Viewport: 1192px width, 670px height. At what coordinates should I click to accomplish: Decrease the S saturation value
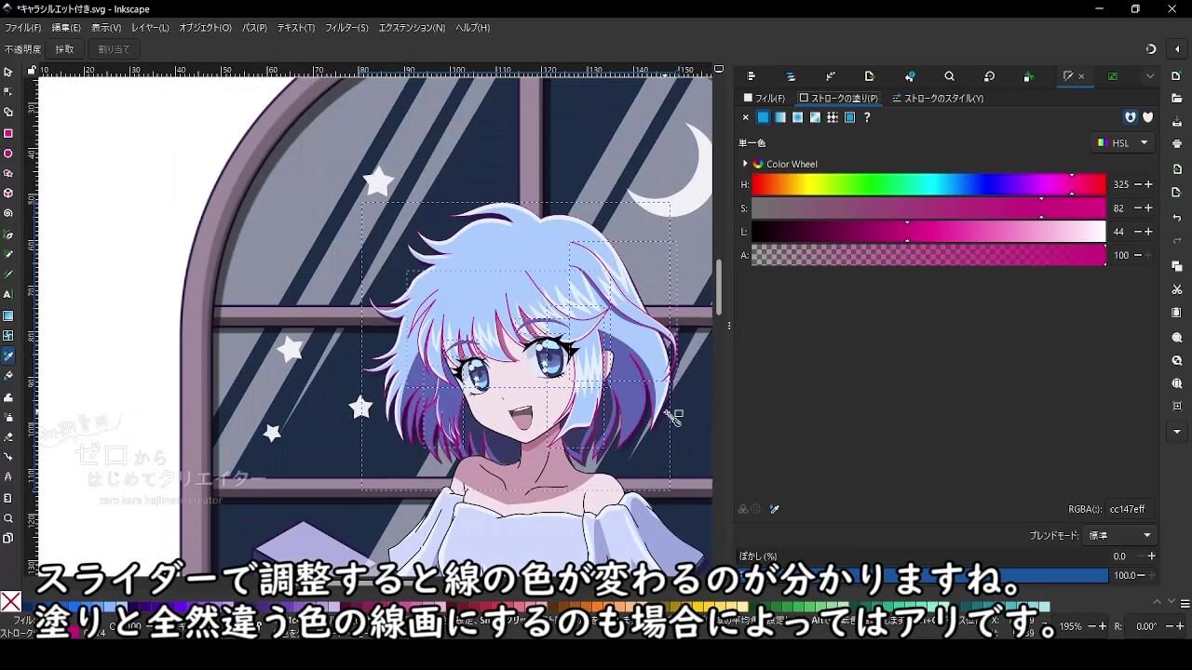coord(1137,208)
